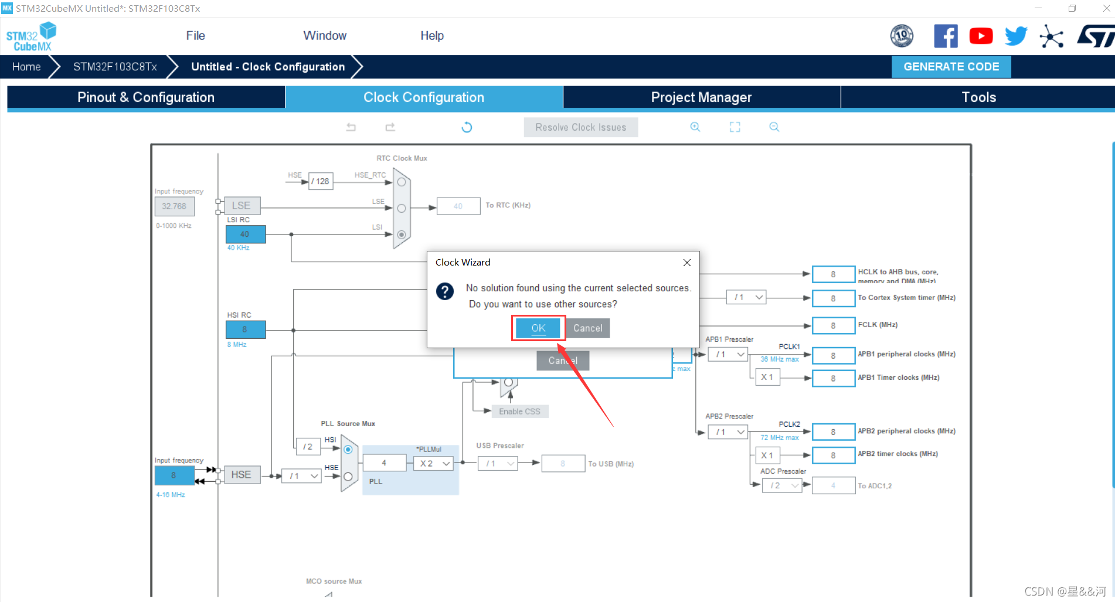
Task: Select the Clock Configuration tab
Action: click(x=424, y=97)
